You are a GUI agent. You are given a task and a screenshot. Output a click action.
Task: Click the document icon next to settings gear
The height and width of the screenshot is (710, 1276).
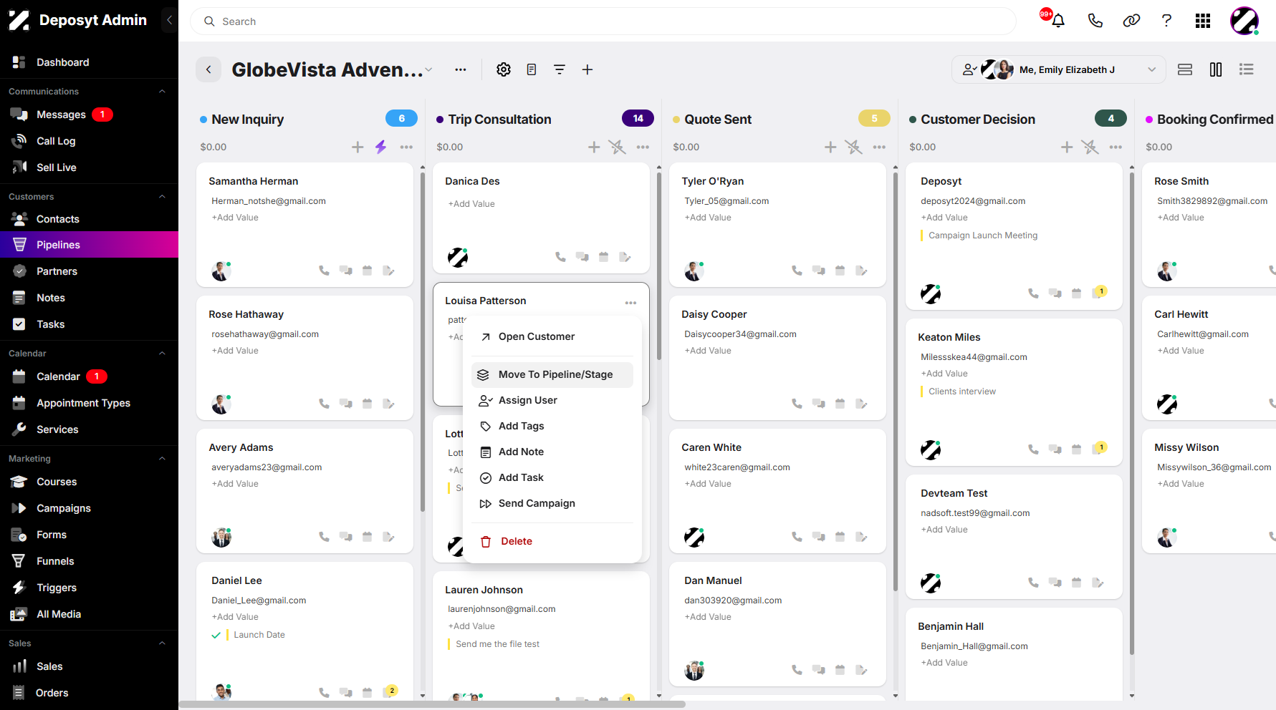(532, 69)
